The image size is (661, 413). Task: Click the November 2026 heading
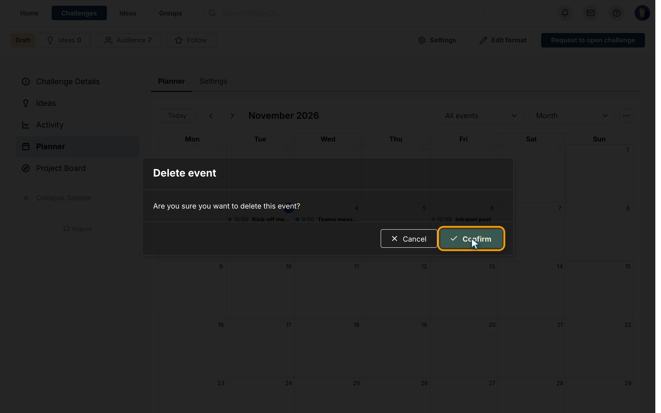click(284, 116)
